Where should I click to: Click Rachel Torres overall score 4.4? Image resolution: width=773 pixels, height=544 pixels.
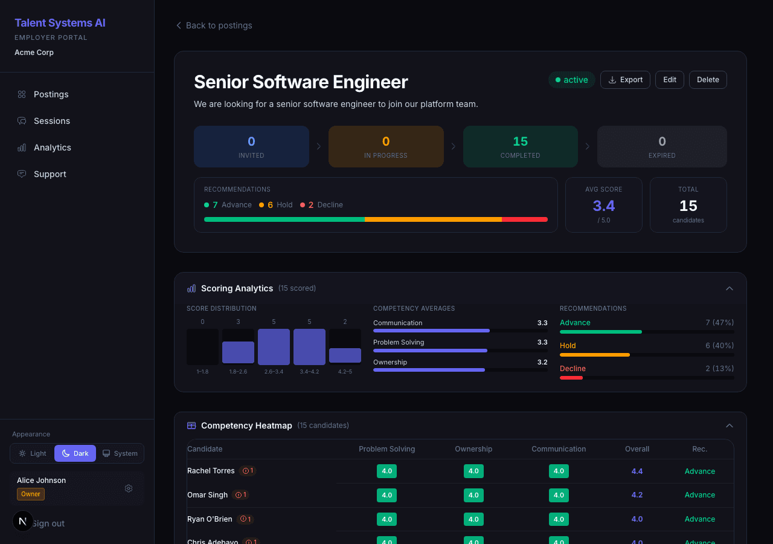coord(637,471)
